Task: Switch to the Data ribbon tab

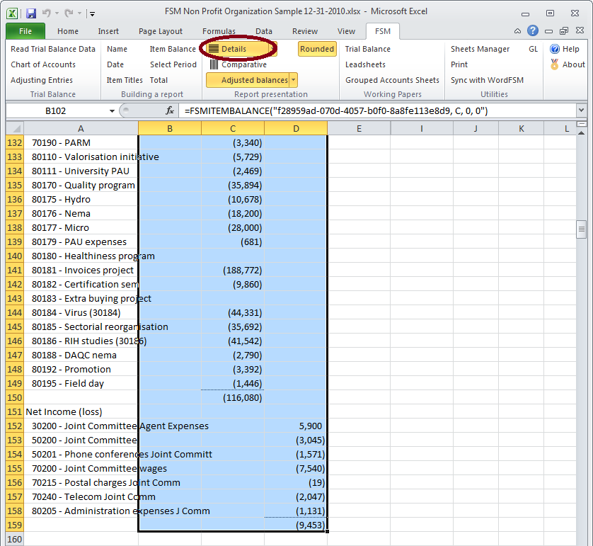Action: tap(264, 31)
